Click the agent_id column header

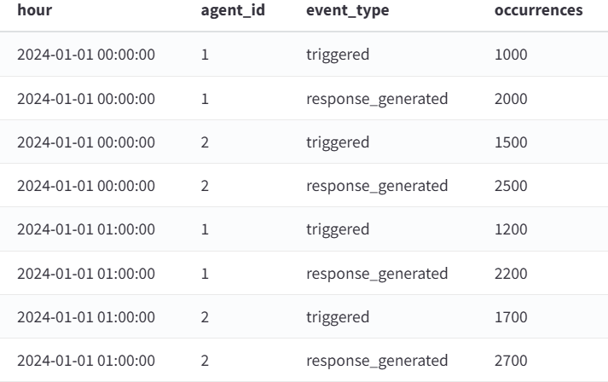point(233,10)
